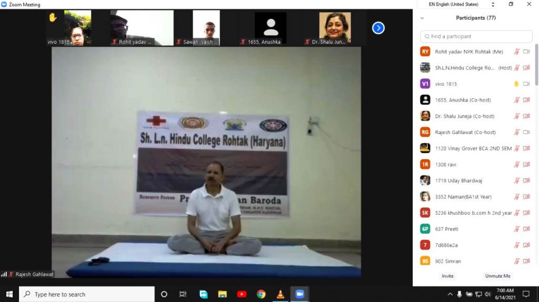
Task: Click the silhouette avatar of 1655, Anushka in the list
Action: click(425, 100)
